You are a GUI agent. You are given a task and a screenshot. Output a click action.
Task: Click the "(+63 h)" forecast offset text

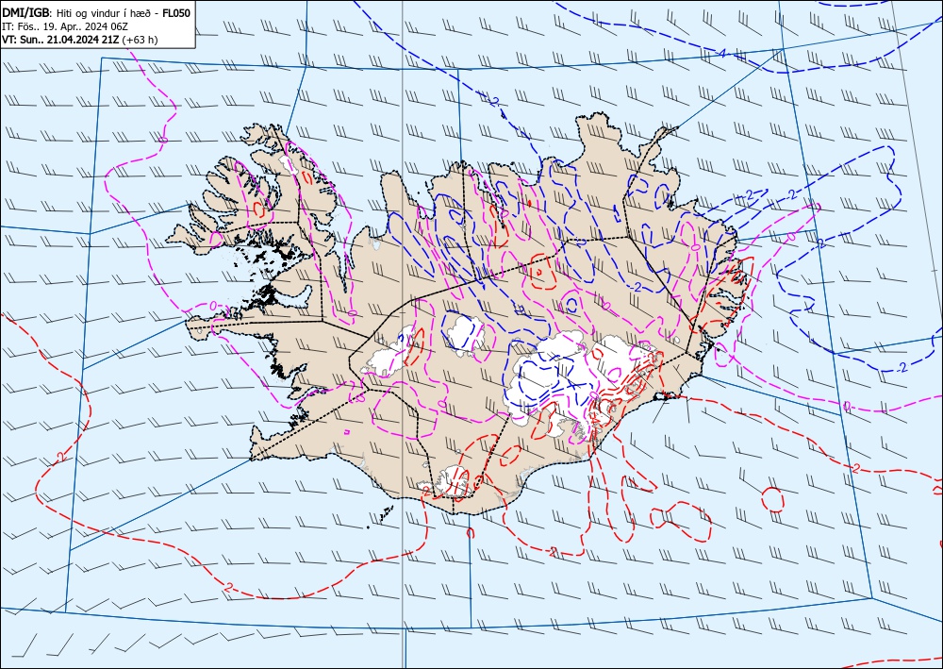click(x=141, y=40)
